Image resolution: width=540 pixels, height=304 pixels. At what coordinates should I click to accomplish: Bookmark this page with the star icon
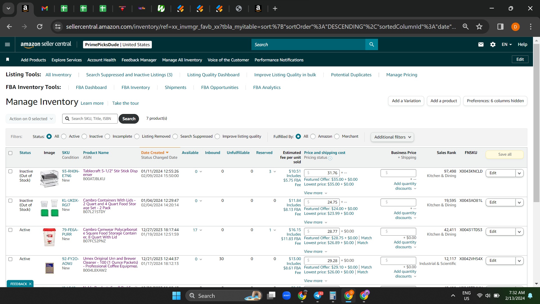point(479,26)
